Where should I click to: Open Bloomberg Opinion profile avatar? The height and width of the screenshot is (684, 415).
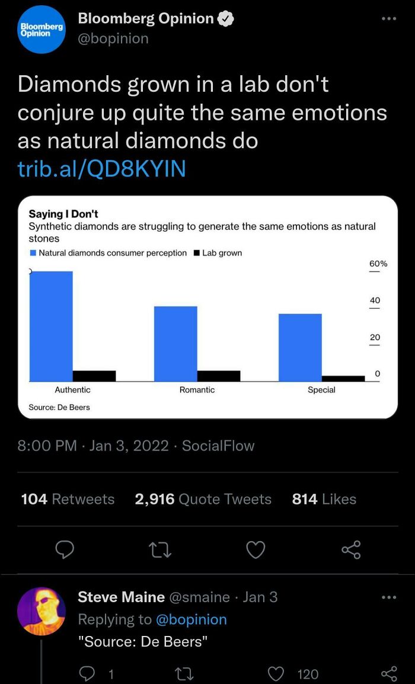click(x=41, y=30)
